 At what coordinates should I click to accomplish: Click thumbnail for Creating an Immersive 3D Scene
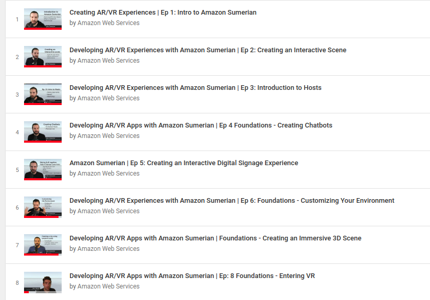click(x=43, y=245)
